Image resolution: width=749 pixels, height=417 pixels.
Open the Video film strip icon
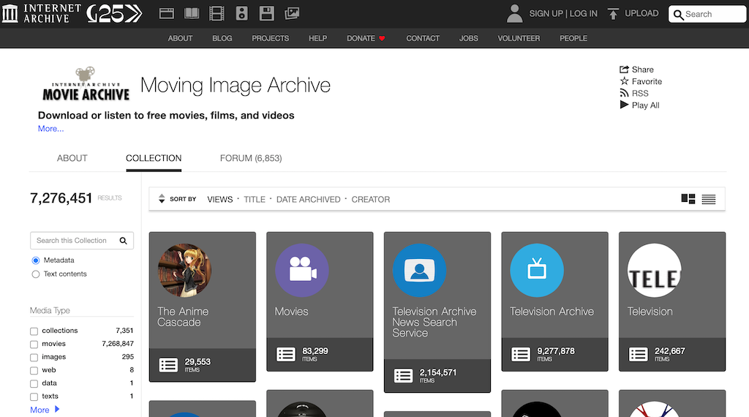tap(217, 13)
